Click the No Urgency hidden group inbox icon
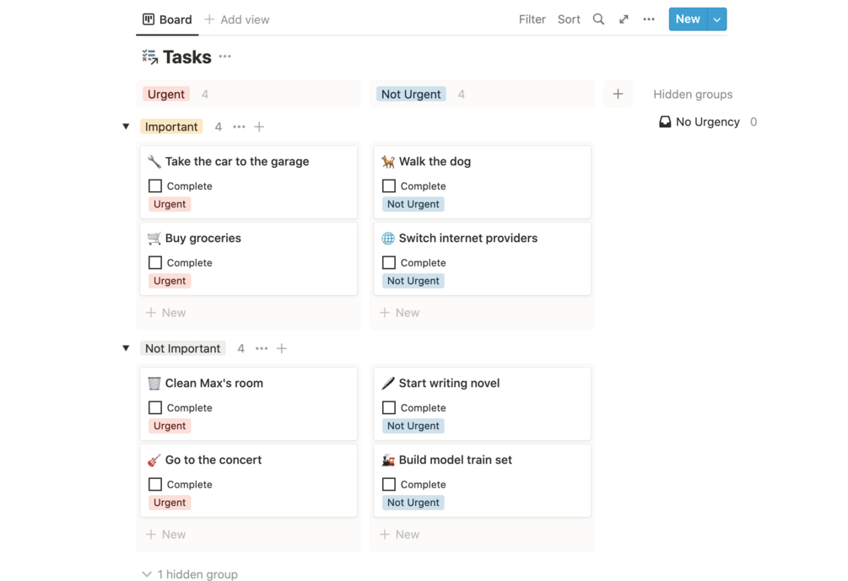 click(665, 122)
